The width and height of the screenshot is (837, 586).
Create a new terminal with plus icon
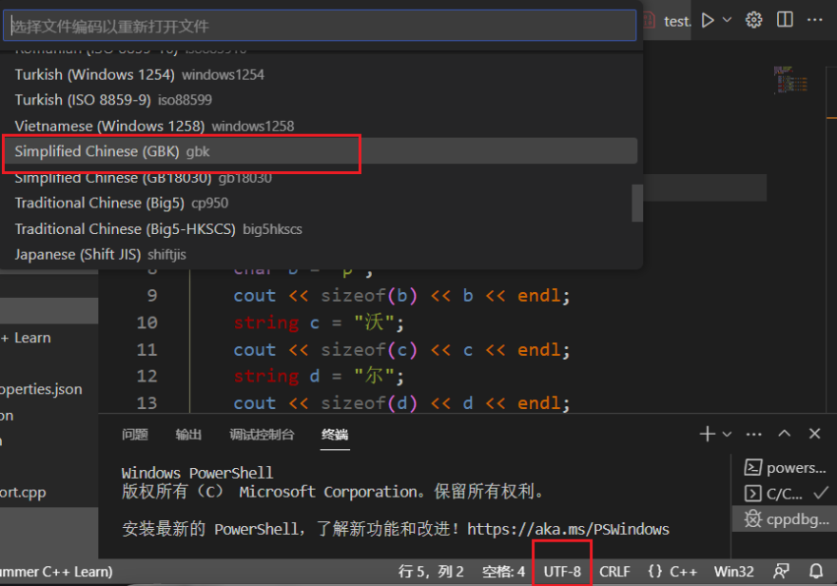(x=707, y=434)
